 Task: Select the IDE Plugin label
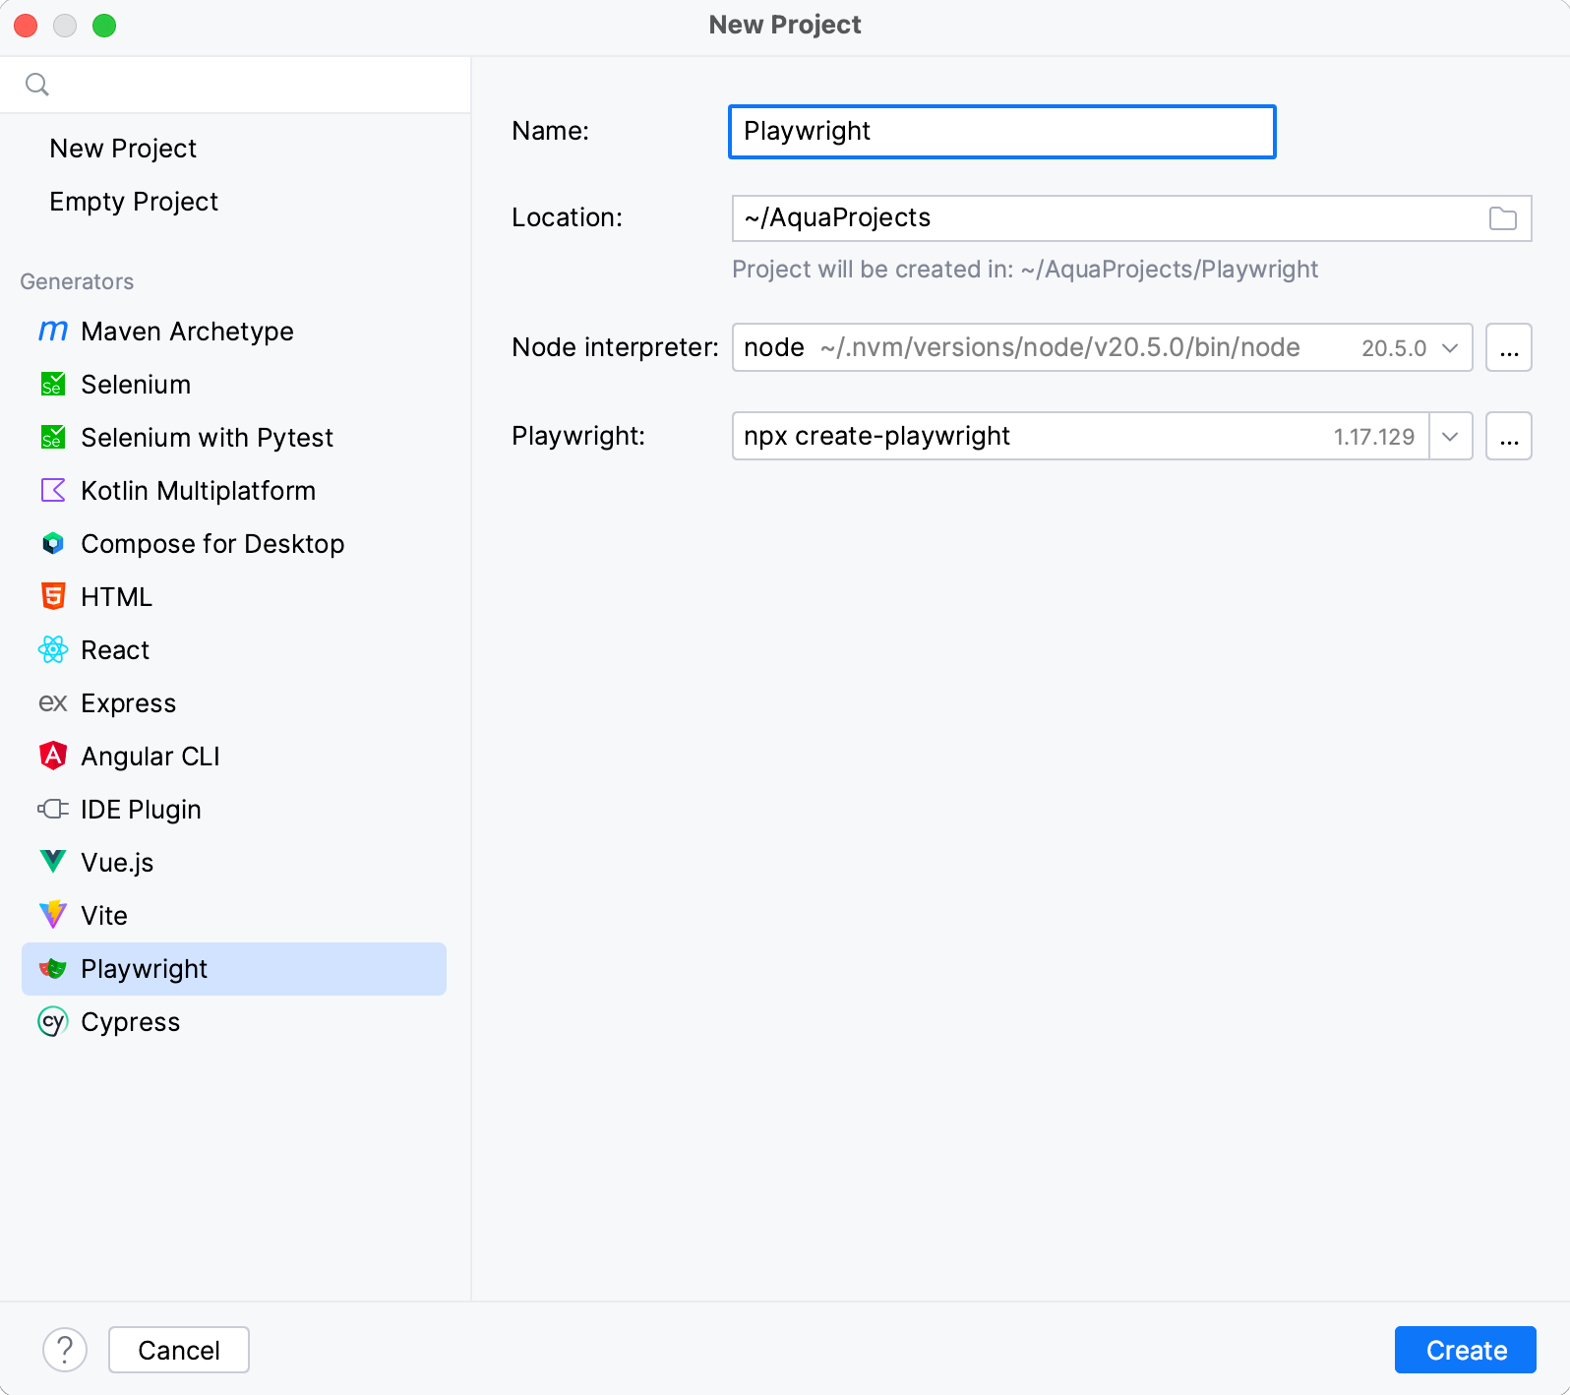coord(141,810)
